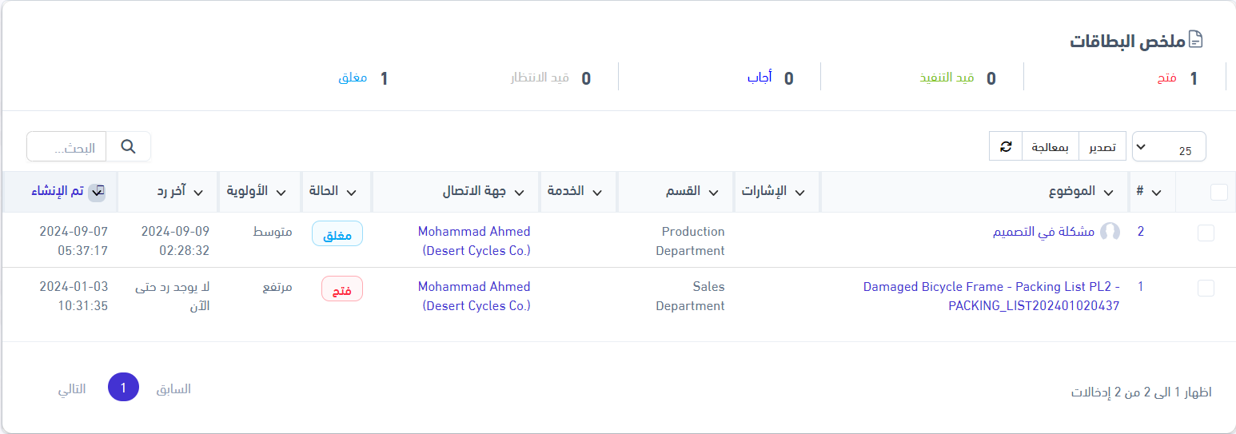This screenshot has height=434, width=1236.
Task: Open the الأولوية column sort chevron
Action: point(282,193)
